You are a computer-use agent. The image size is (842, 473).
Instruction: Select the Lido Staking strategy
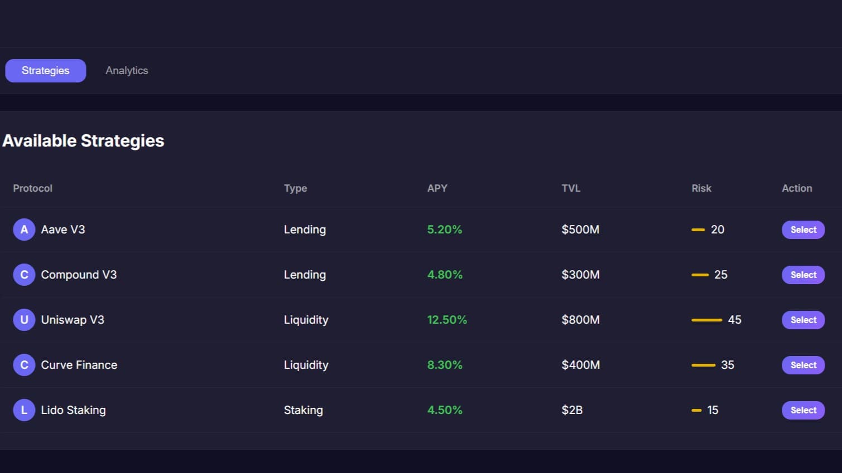803,410
